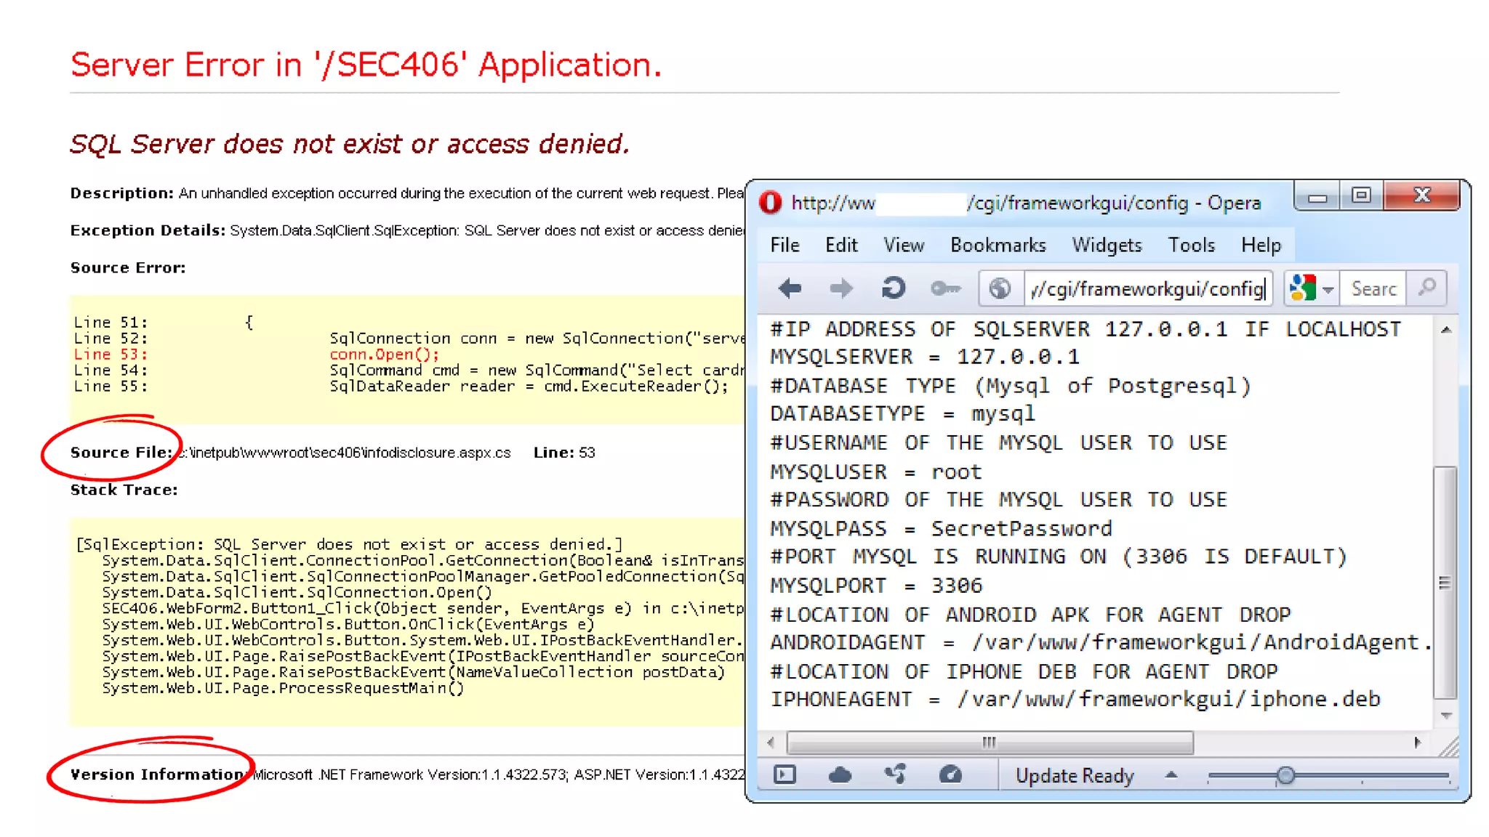
Task: Toggle the Opera panels icon in status bar
Action: coord(784,775)
